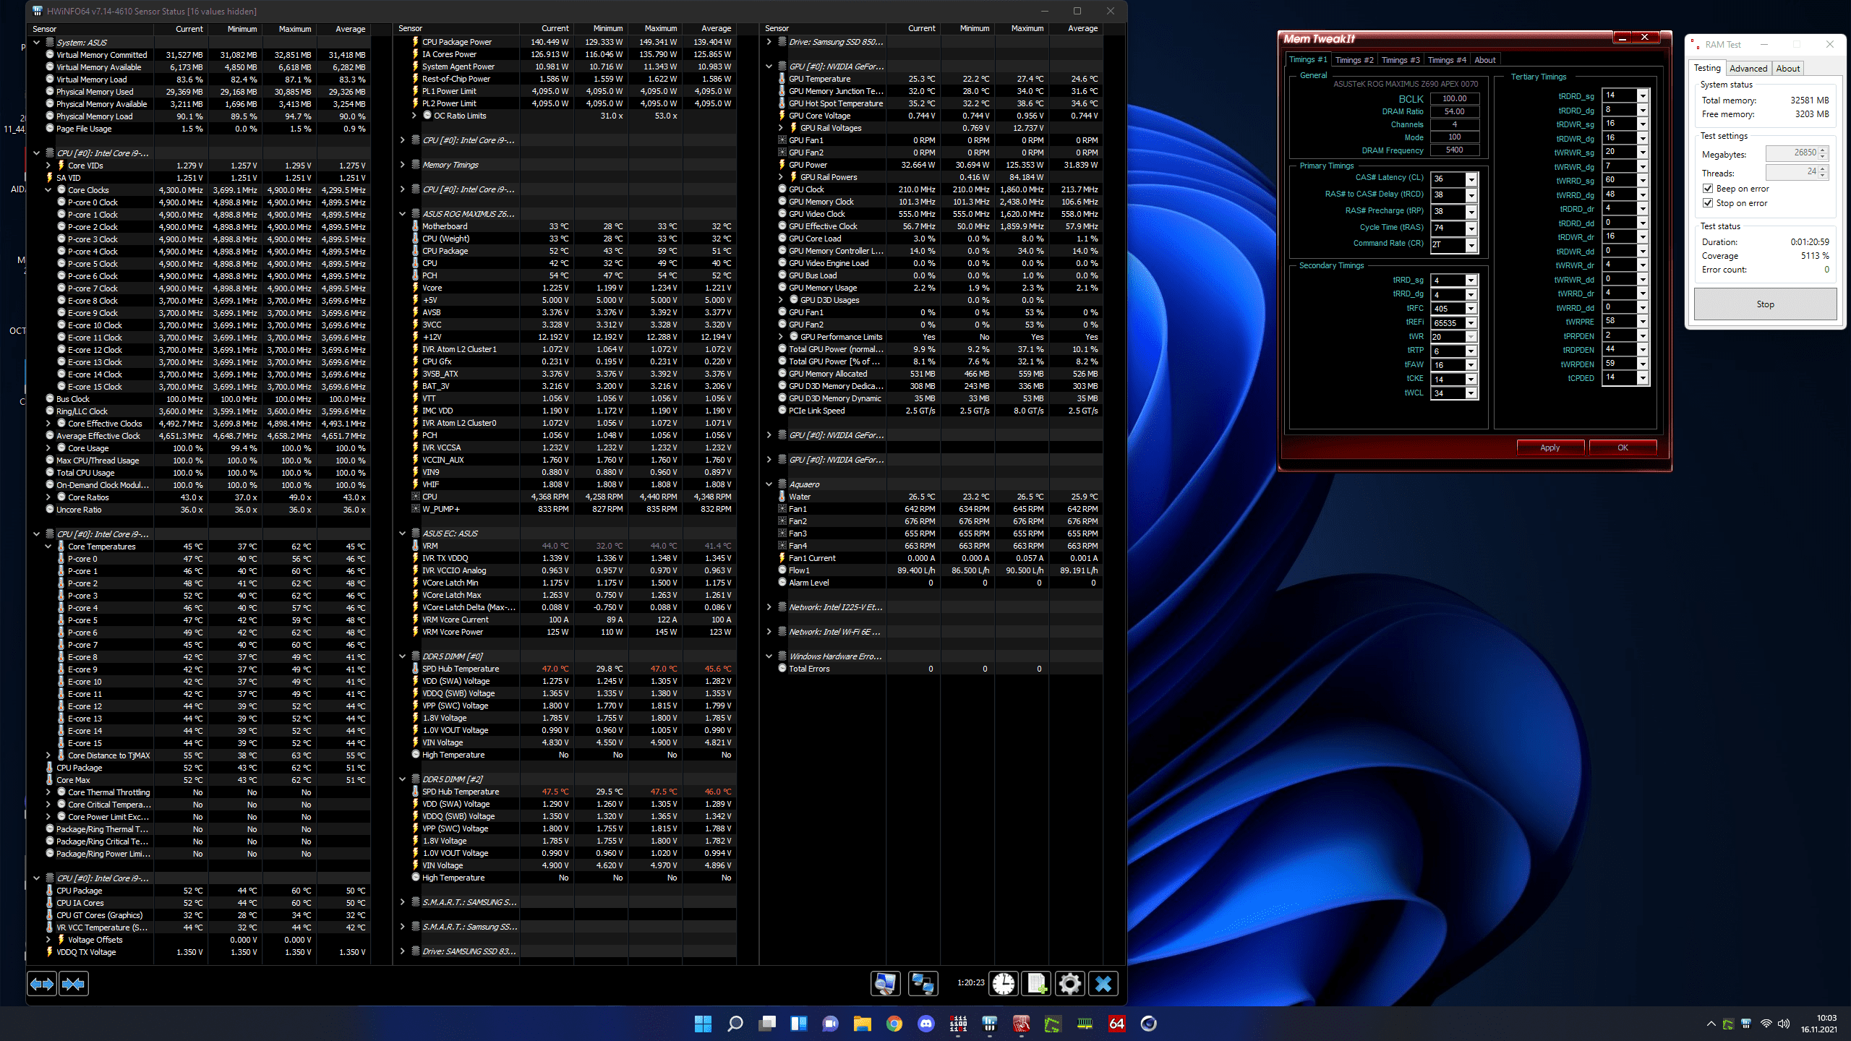Open the RAS# to CAS# Delay (tRCD) dropdown

(1471, 195)
